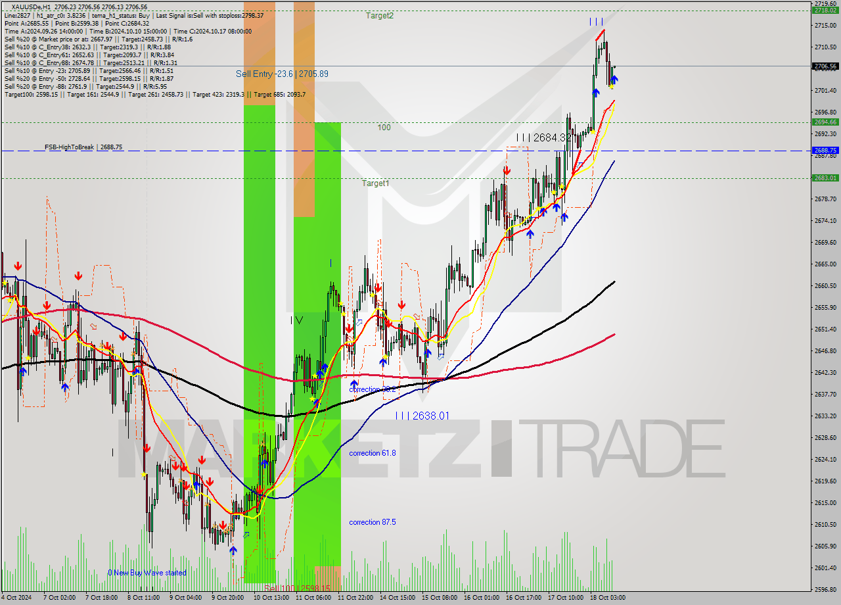Select the '| | | 2638.01' wave label
Screen dimensions: 841x605
tap(422, 416)
